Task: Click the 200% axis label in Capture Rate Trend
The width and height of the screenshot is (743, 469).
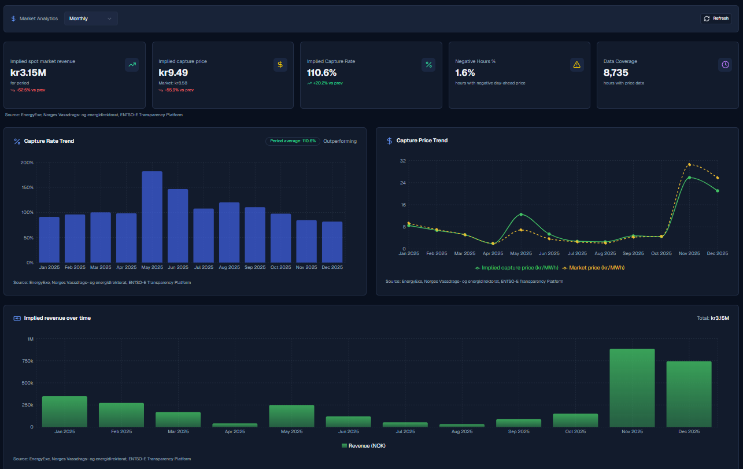Action: pos(27,163)
